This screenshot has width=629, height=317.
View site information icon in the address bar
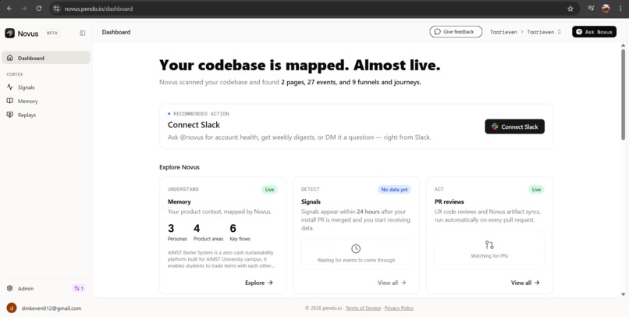coord(56,9)
